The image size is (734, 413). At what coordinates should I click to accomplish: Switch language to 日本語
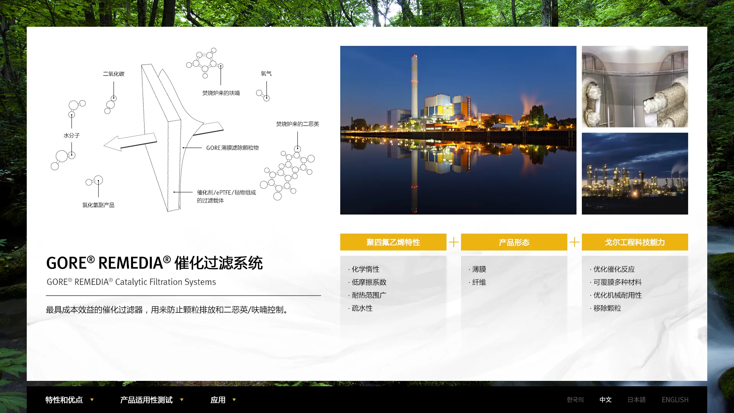point(636,400)
